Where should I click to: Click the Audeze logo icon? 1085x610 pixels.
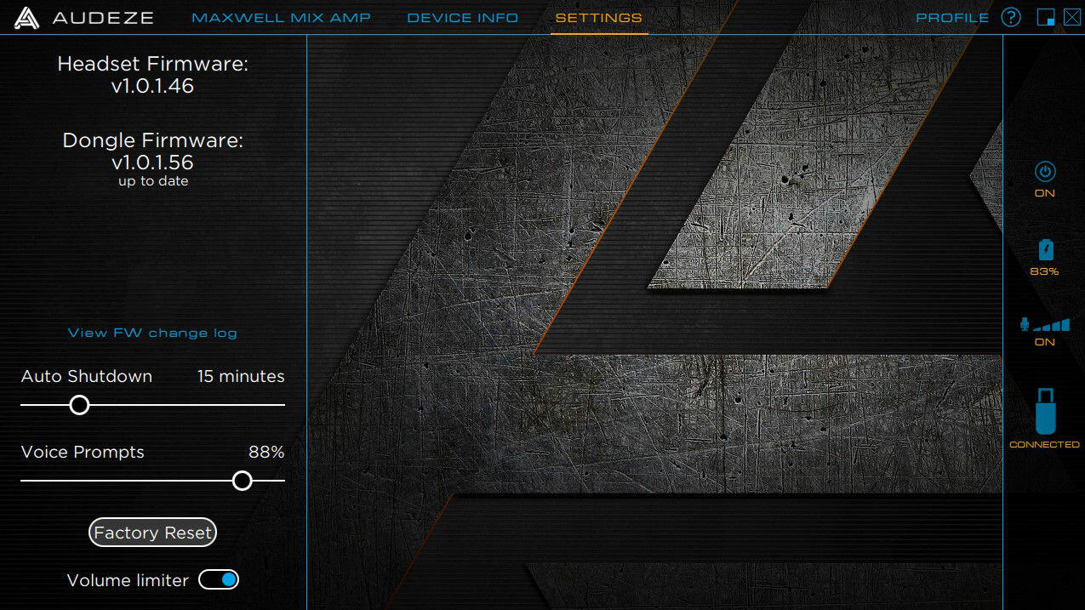pyautogui.click(x=26, y=18)
